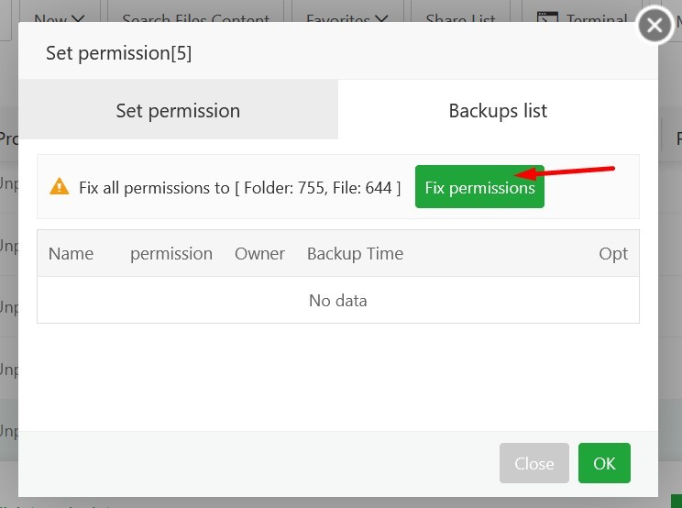Click the Owner column header
Screen dimensions: 682x508
point(259,254)
